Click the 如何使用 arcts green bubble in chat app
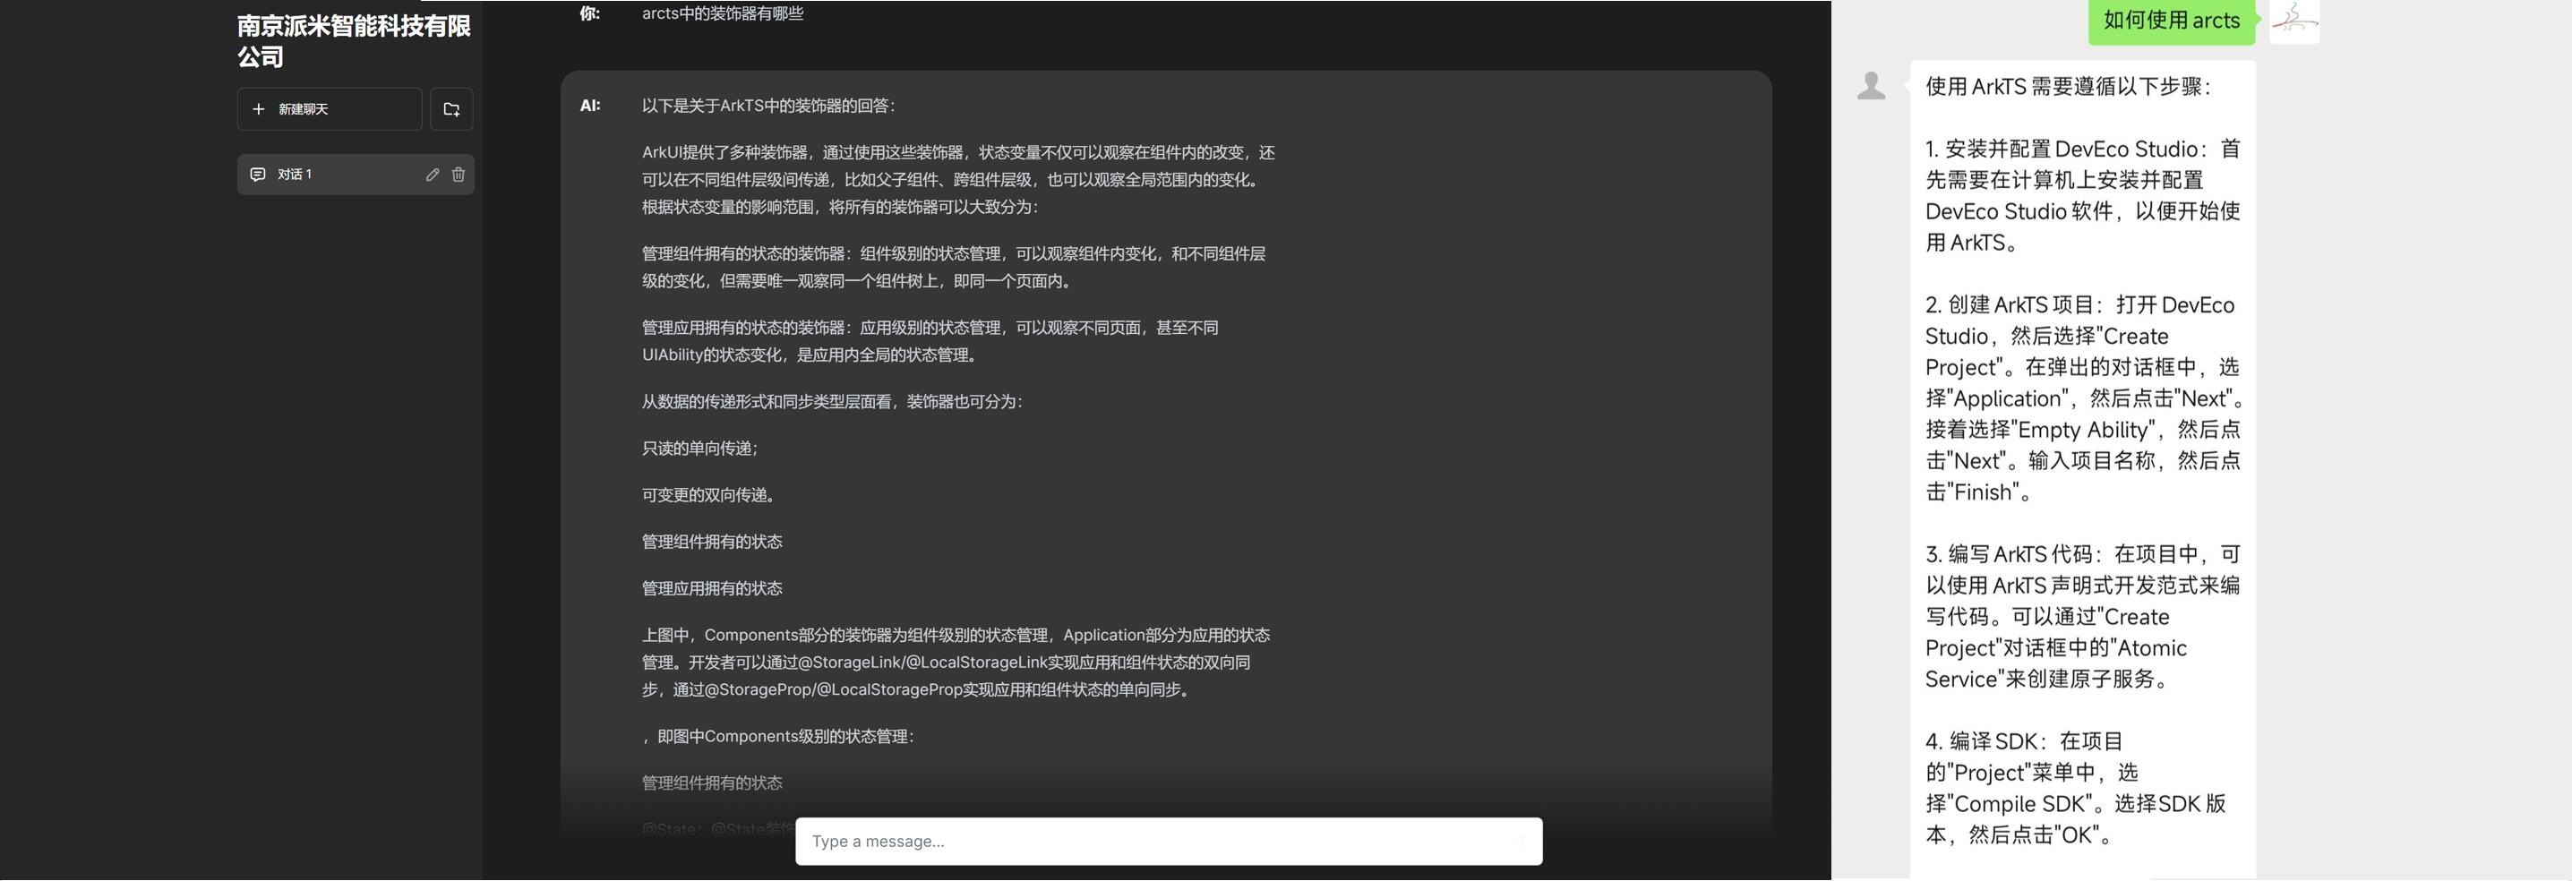The height and width of the screenshot is (881, 2572). tap(2172, 21)
